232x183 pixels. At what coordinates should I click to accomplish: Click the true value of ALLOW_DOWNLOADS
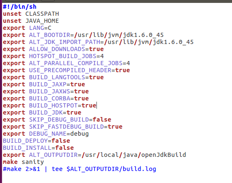click(x=96, y=49)
